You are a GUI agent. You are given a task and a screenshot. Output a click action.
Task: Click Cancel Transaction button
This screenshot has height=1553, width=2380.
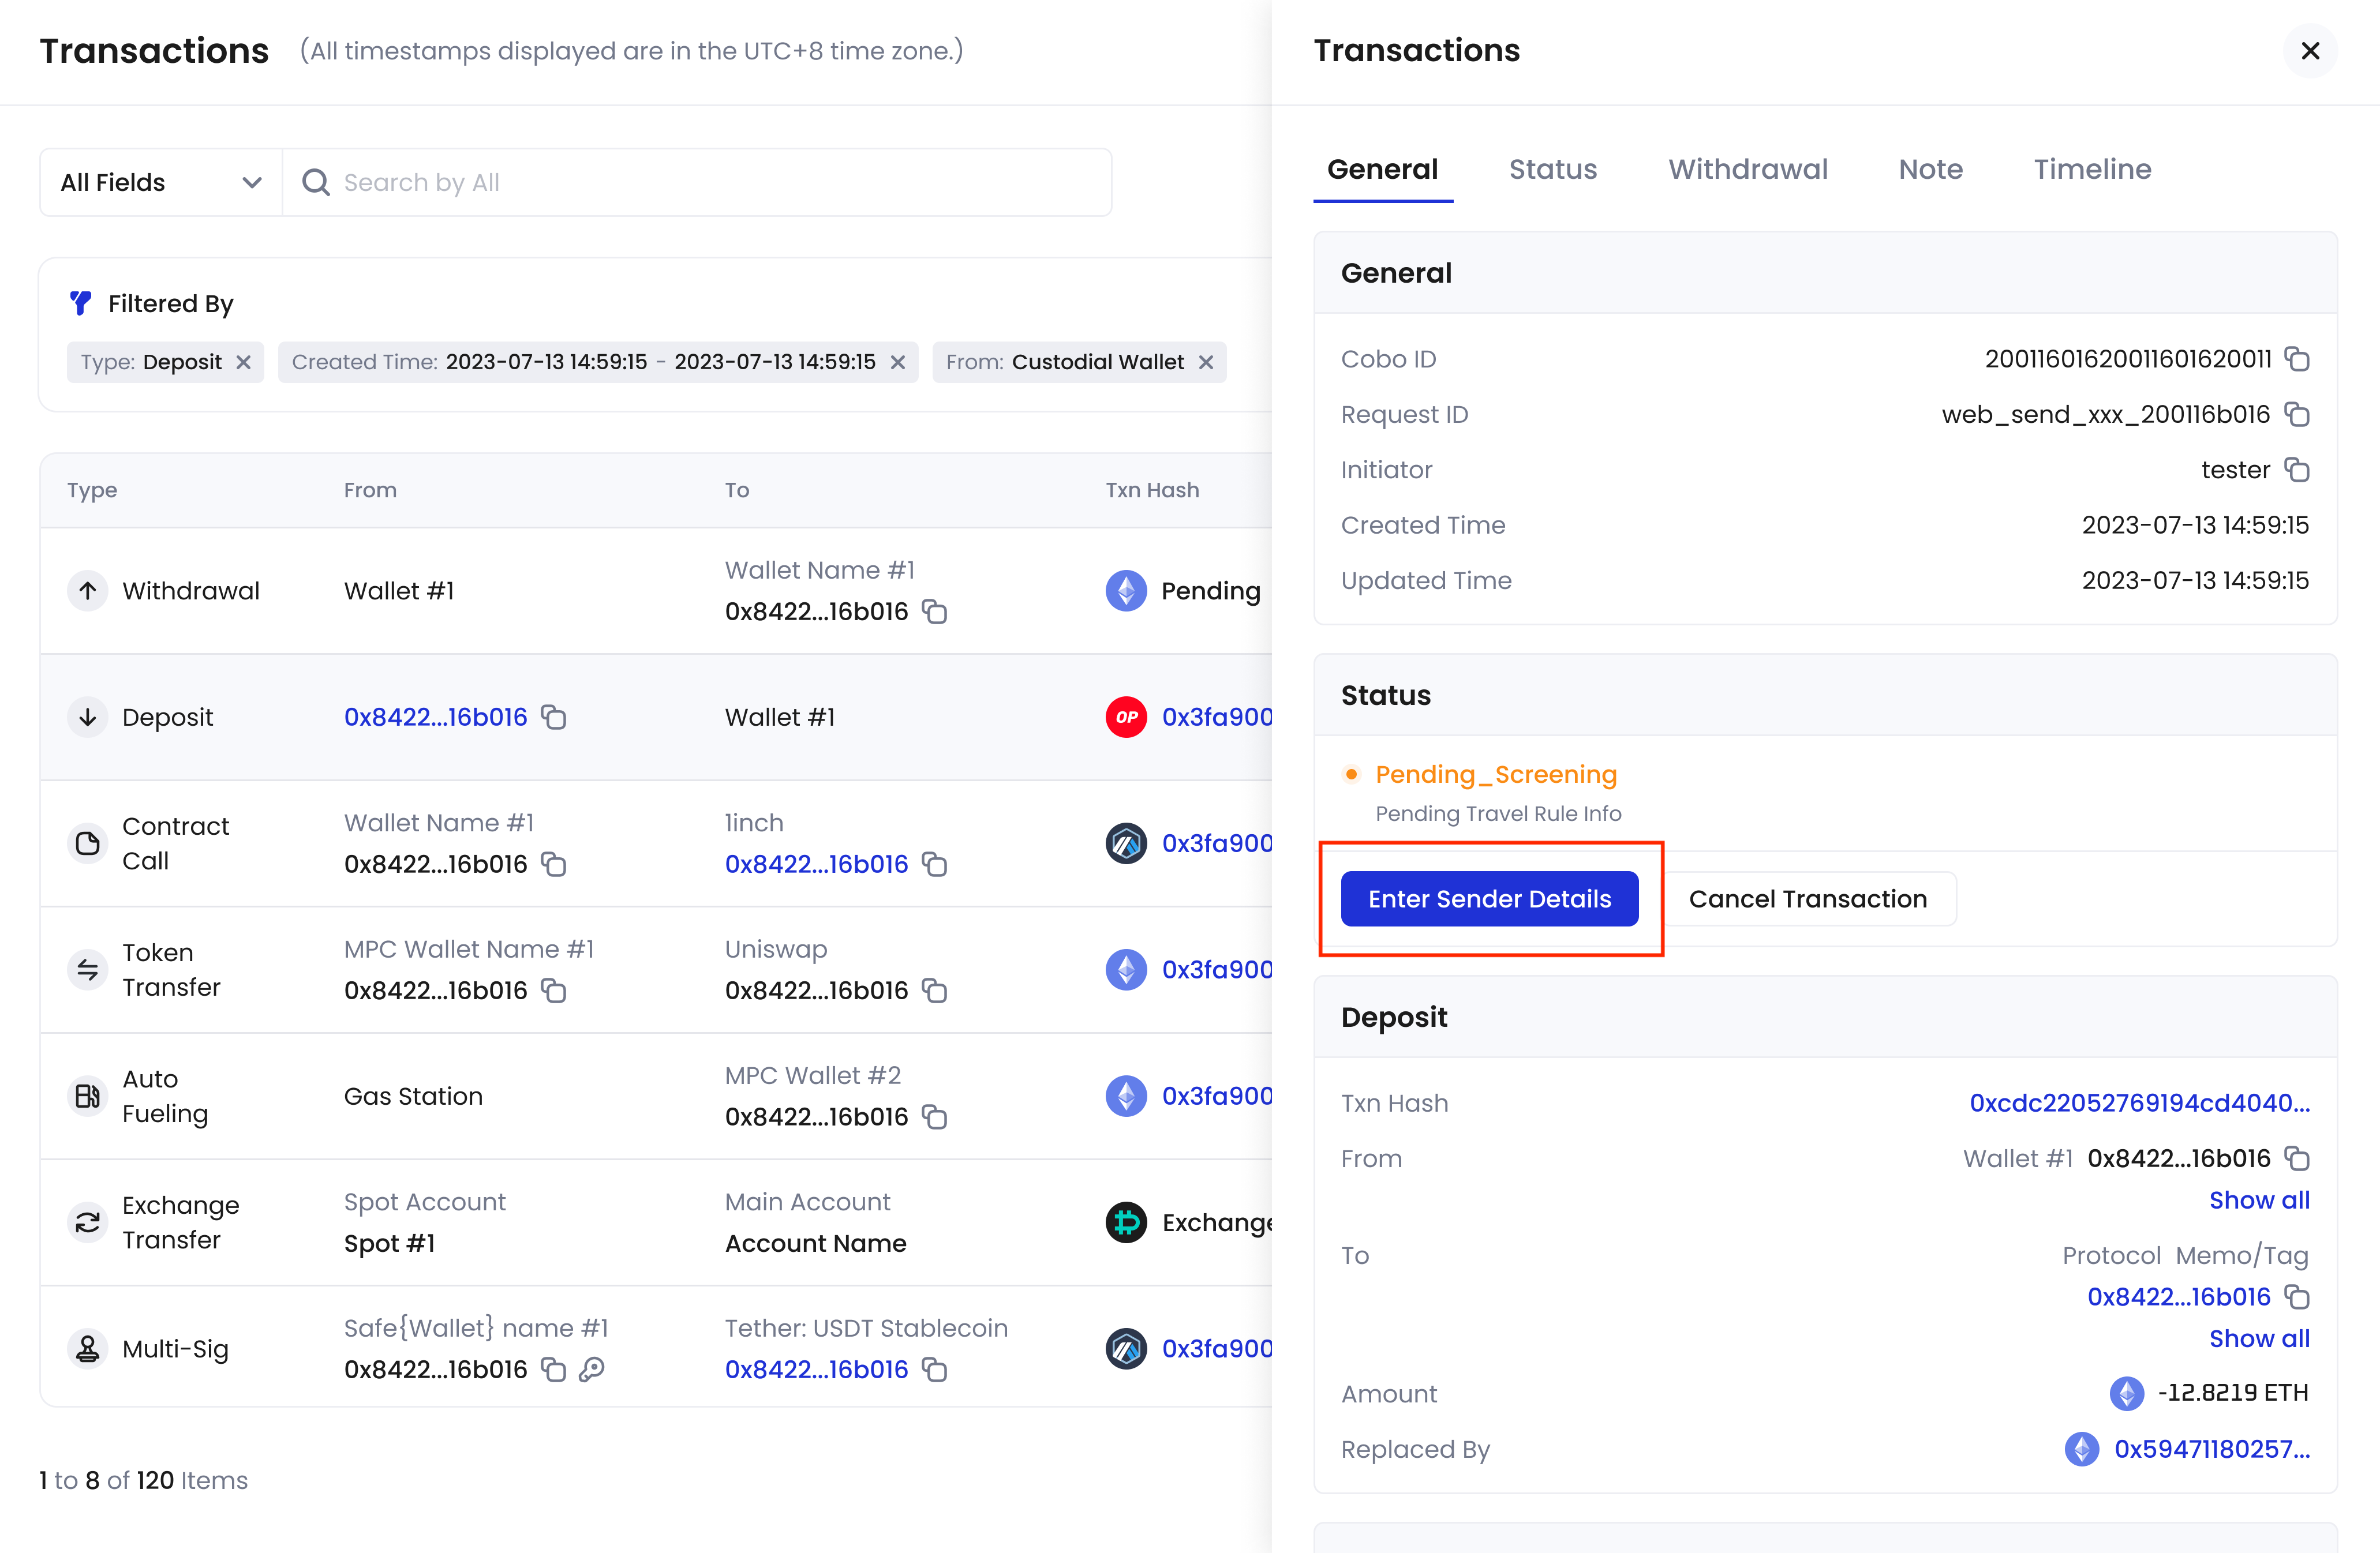coord(1807,898)
